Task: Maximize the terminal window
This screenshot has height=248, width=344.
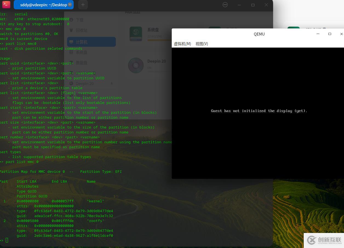Action: pyautogui.click(x=253, y=5)
